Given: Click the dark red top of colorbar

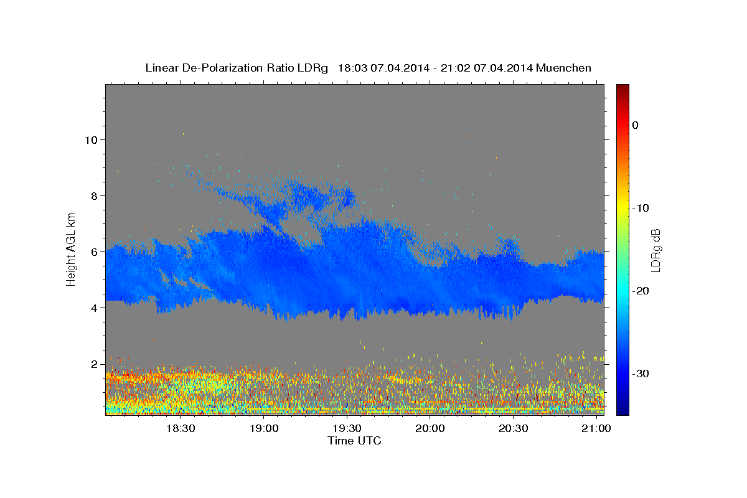Looking at the screenshot, I should click(x=622, y=88).
